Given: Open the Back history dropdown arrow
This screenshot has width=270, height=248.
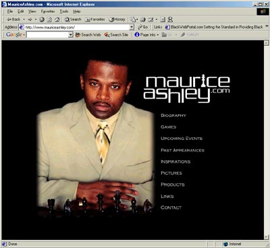Looking at the screenshot, I should coord(24,20).
